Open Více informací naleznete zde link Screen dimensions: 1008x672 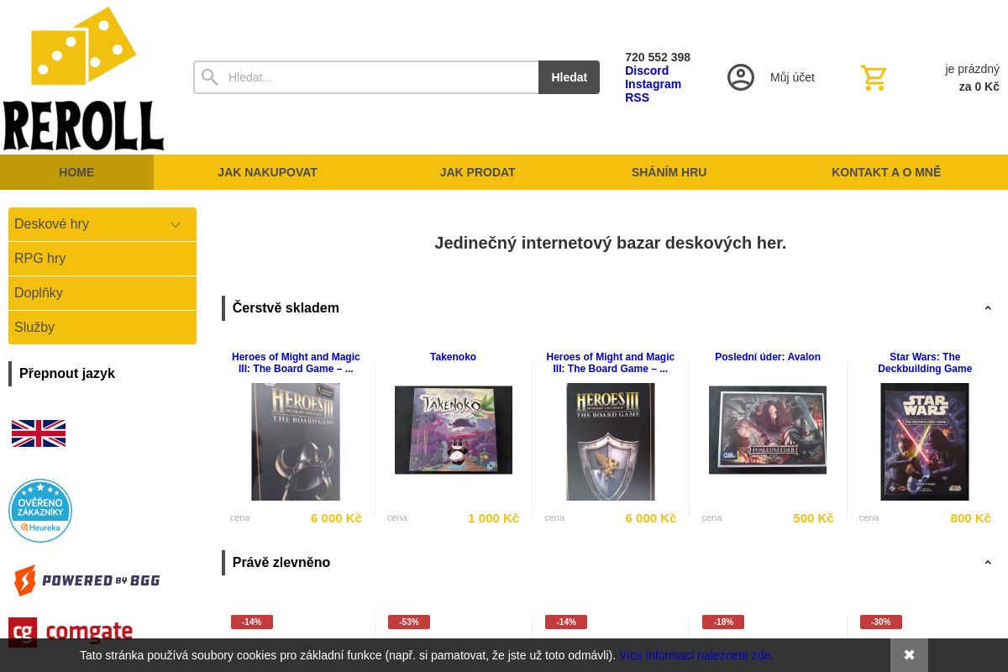(x=696, y=655)
